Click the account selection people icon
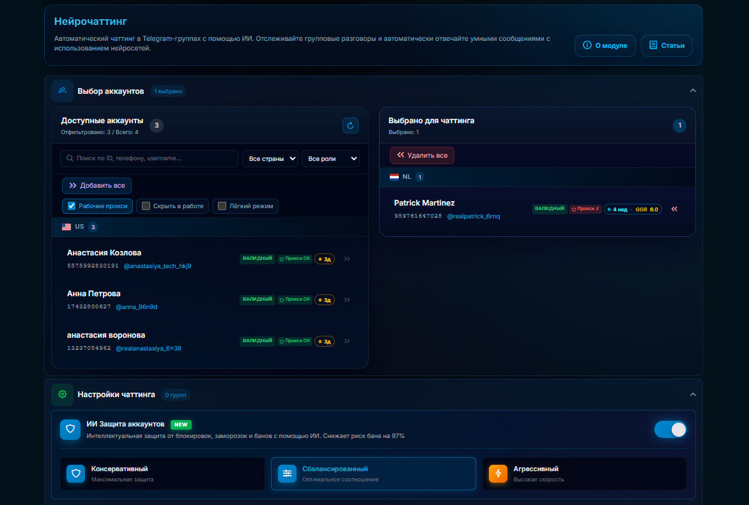Image resolution: width=749 pixels, height=505 pixels. point(63,91)
